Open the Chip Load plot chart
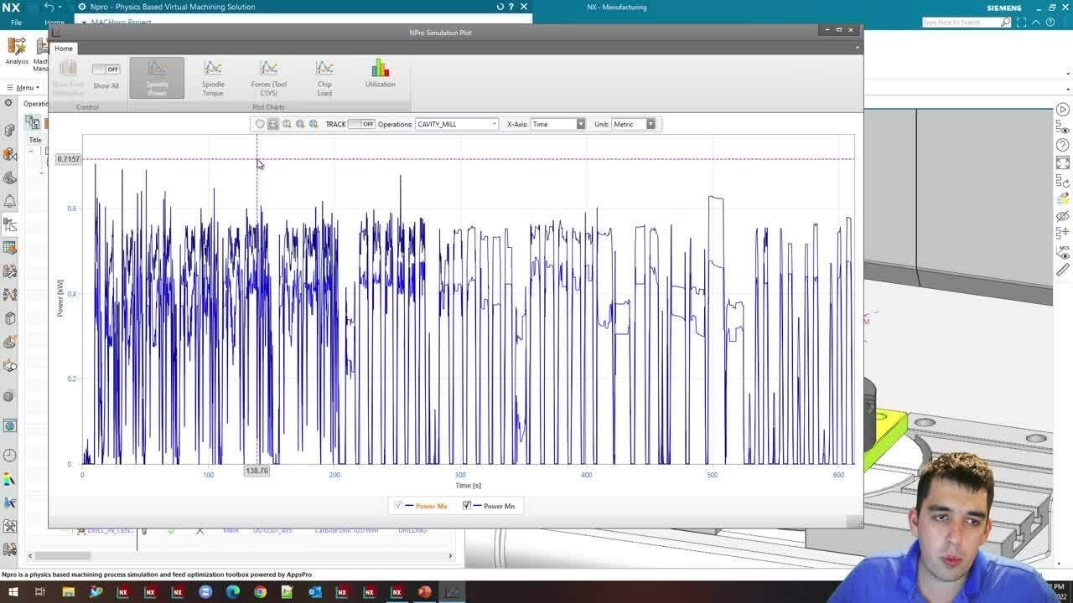Image resolution: width=1073 pixels, height=603 pixels. point(324,78)
